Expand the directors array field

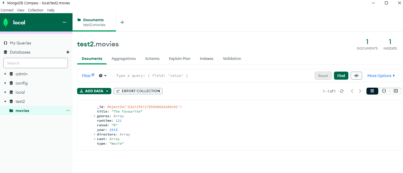click(x=95, y=134)
